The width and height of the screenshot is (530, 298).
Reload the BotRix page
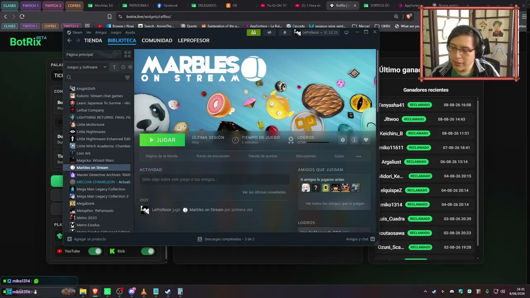[22, 17]
